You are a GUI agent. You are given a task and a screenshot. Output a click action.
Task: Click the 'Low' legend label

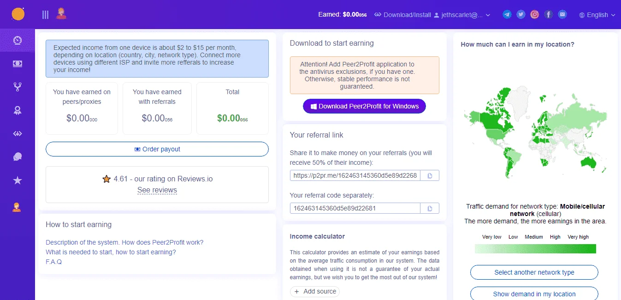513,237
